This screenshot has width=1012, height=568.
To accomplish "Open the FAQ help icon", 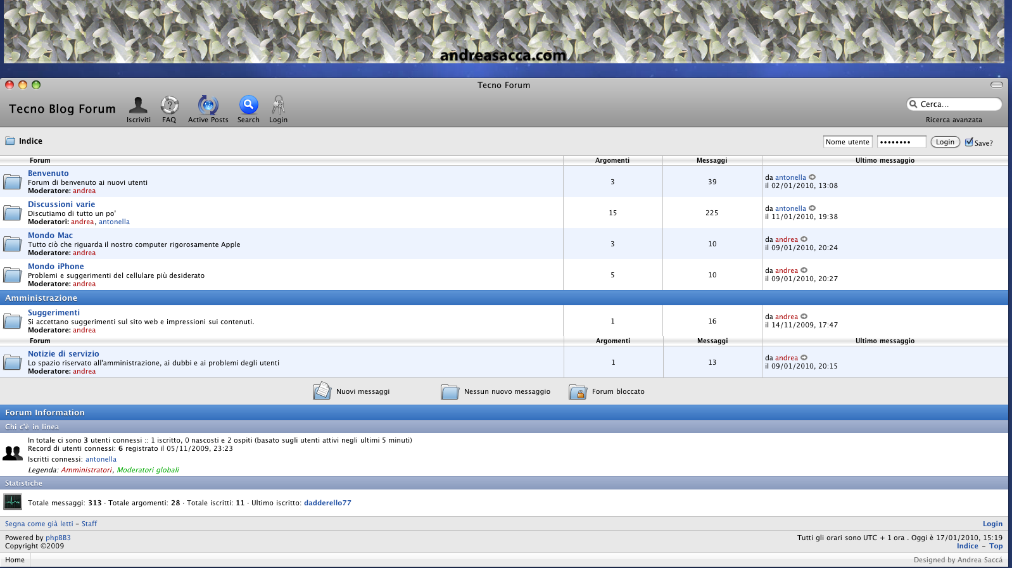I will click(x=169, y=105).
